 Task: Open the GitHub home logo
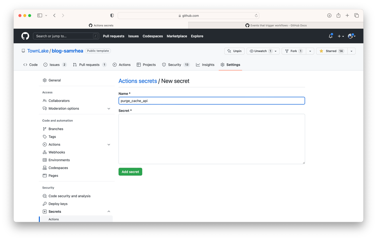click(25, 36)
